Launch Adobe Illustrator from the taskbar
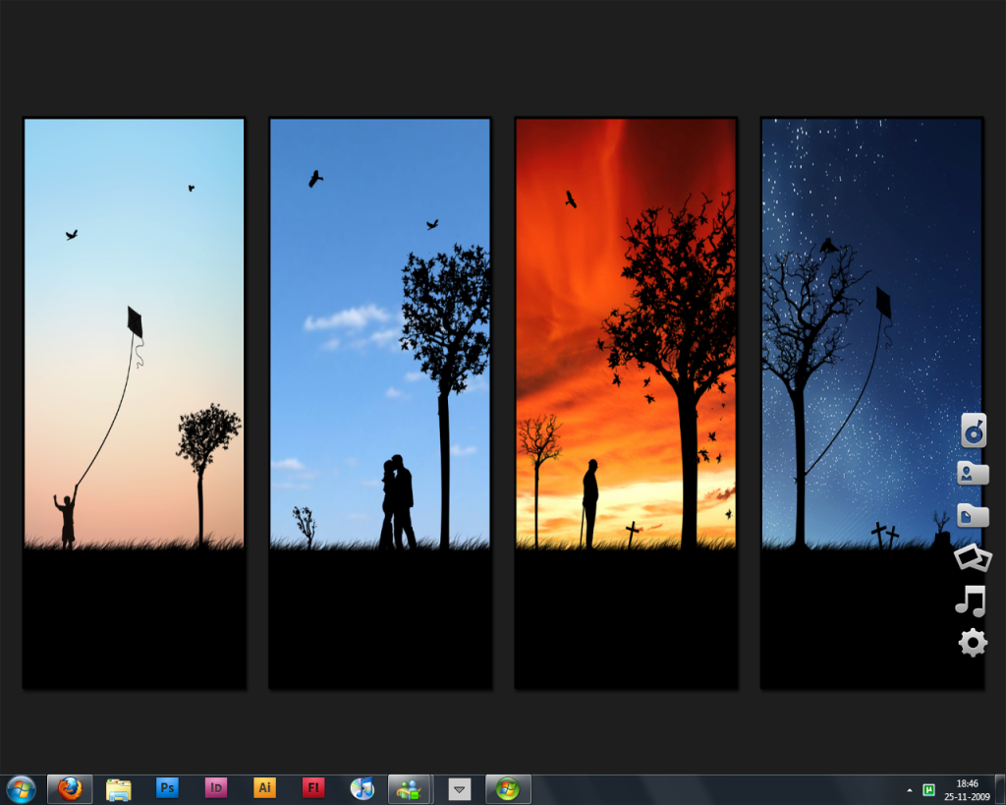1006x805 pixels. pos(265,787)
